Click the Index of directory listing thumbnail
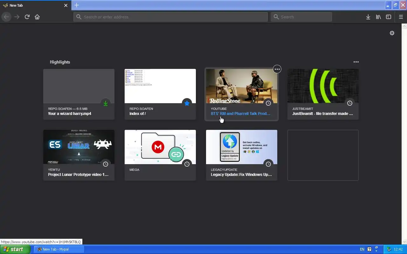 pyautogui.click(x=160, y=86)
